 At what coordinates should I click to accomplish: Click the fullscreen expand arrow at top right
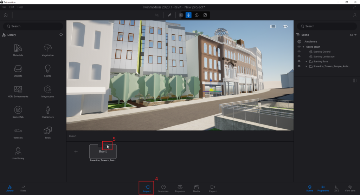coord(354,7)
